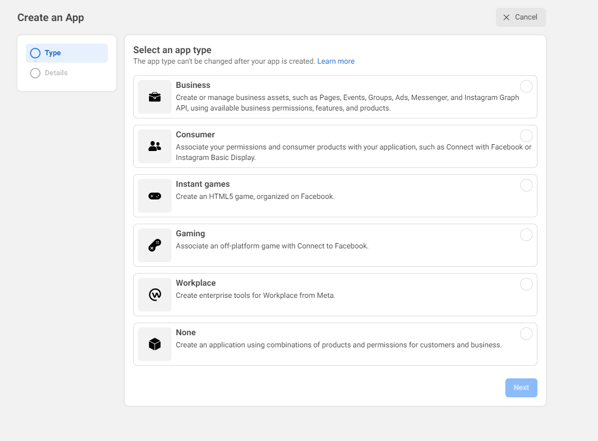Screen dimensions: 598x441
Task: Click the Instant games title text
Action: [x=203, y=184]
